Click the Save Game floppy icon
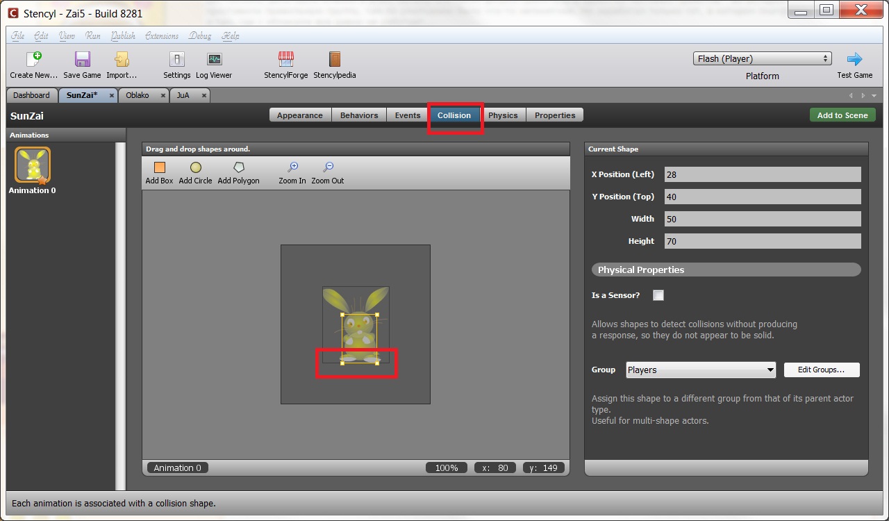This screenshot has width=889, height=521. click(82, 60)
